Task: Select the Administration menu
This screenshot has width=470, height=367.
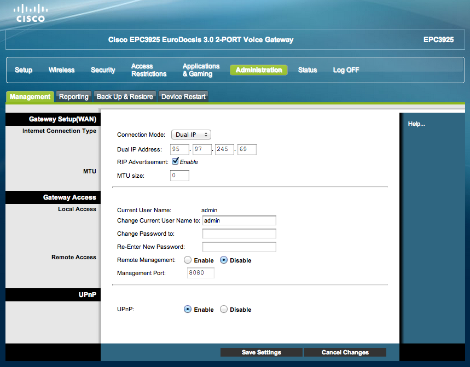Action: [259, 70]
